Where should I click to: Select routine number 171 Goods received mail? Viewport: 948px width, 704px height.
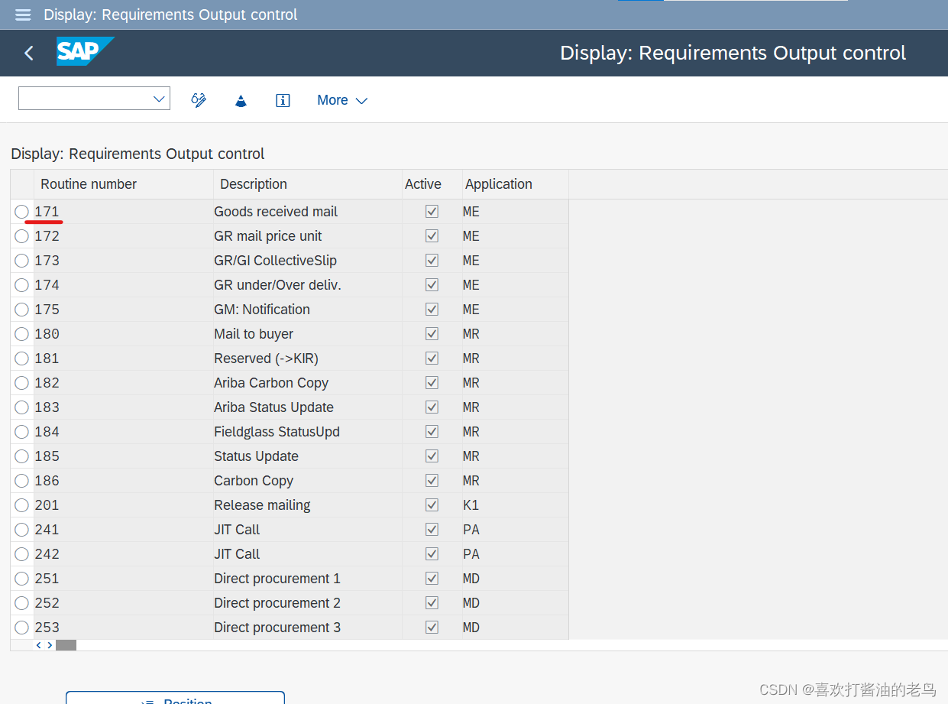[x=21, y=211]
